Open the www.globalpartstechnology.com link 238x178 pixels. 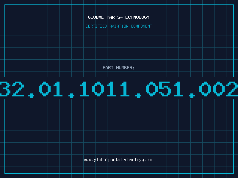point(119,160)
